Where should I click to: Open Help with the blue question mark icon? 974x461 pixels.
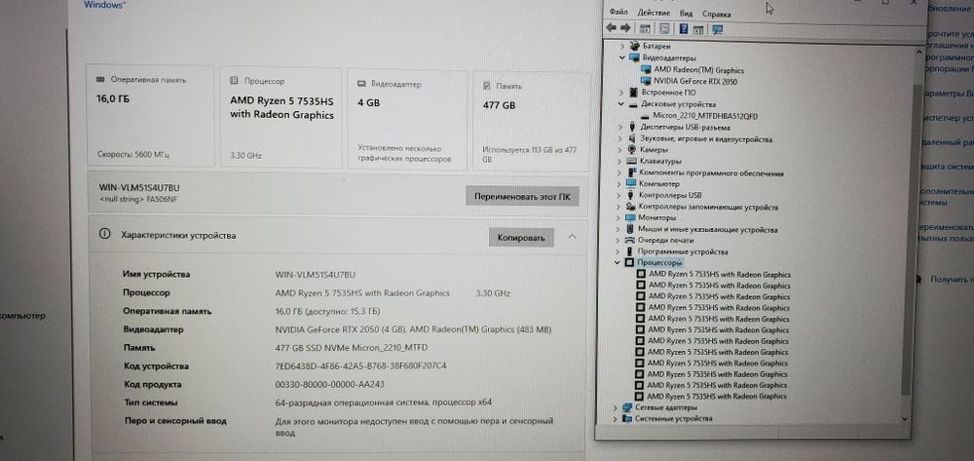[x=684, y=29]
